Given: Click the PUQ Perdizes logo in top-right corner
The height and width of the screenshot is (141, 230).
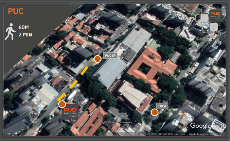Looking at the screenshot, I should [215, 15].
